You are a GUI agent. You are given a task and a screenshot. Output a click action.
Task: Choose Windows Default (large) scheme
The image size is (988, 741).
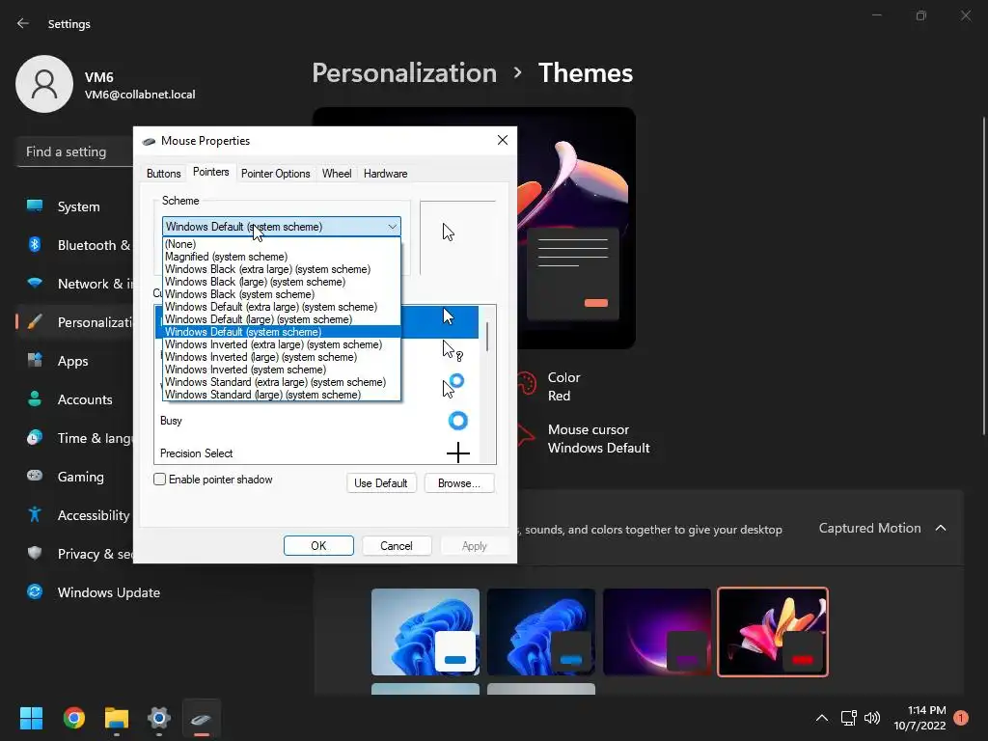(281, 319)
